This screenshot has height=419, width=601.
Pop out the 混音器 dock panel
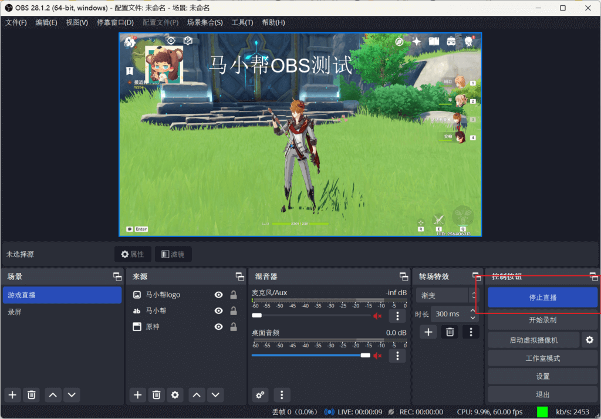pos(404,276)
